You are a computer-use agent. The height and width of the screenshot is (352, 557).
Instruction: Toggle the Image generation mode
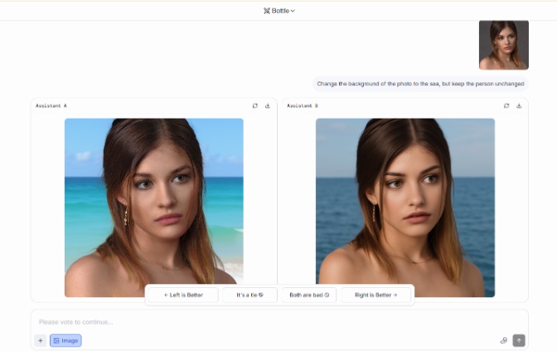tap(65, 340)
